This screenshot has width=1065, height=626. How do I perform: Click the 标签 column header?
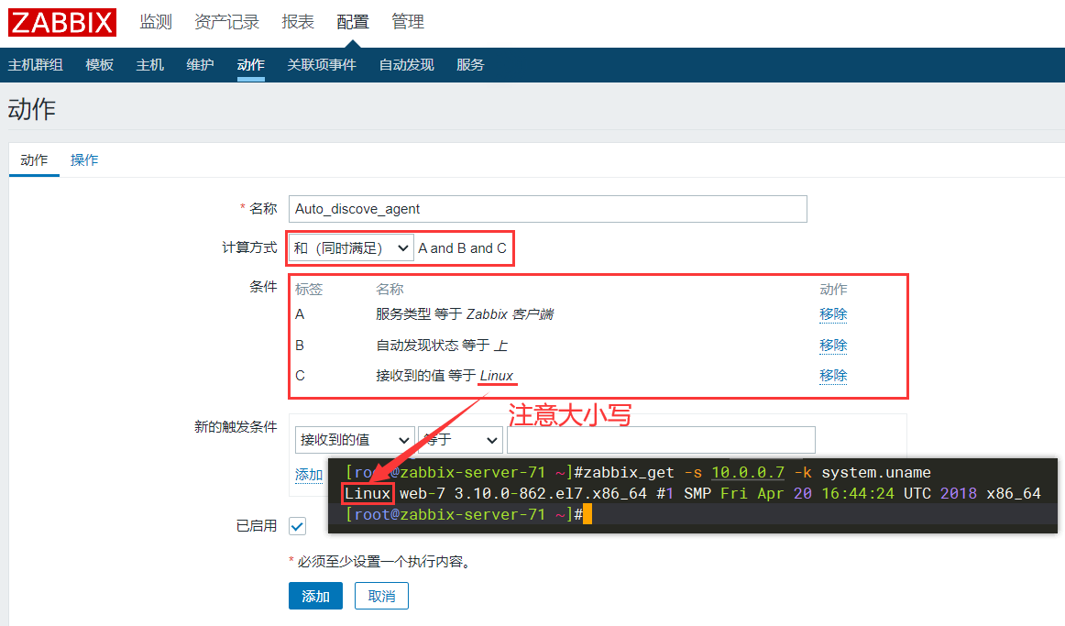309,290
